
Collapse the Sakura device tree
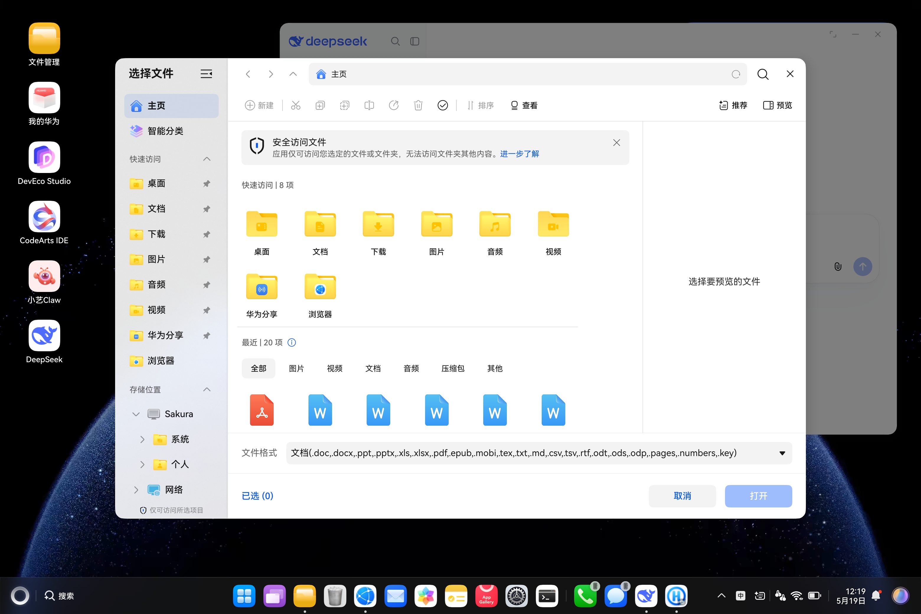(136, 414)
